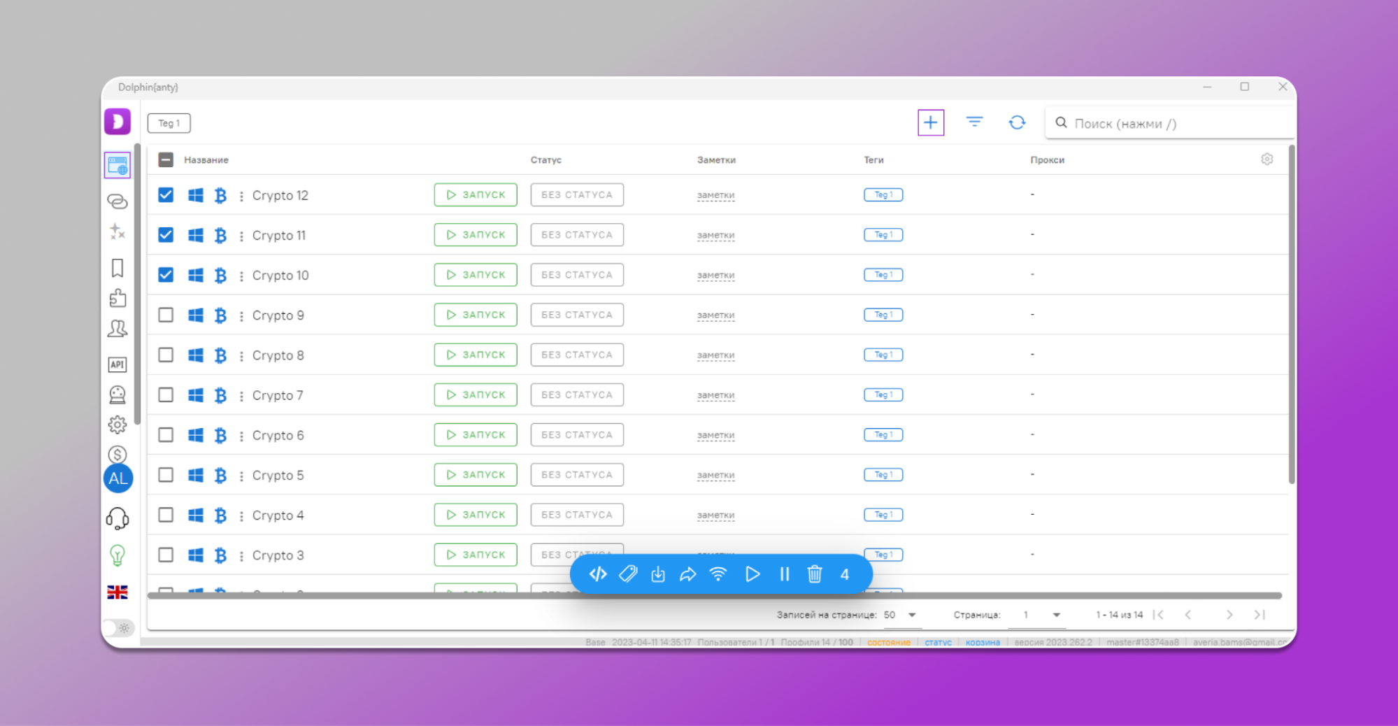1398x726 pixels.
Task: Click the trash icon in bulk action bar
Action: [814, 574]
